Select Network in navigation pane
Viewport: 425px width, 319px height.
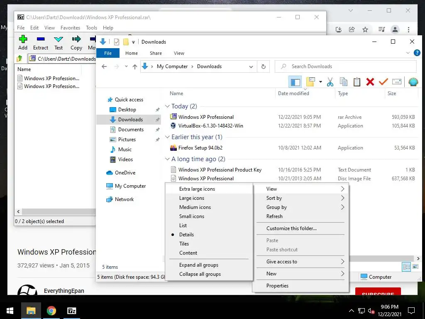[x=120, y=199]
